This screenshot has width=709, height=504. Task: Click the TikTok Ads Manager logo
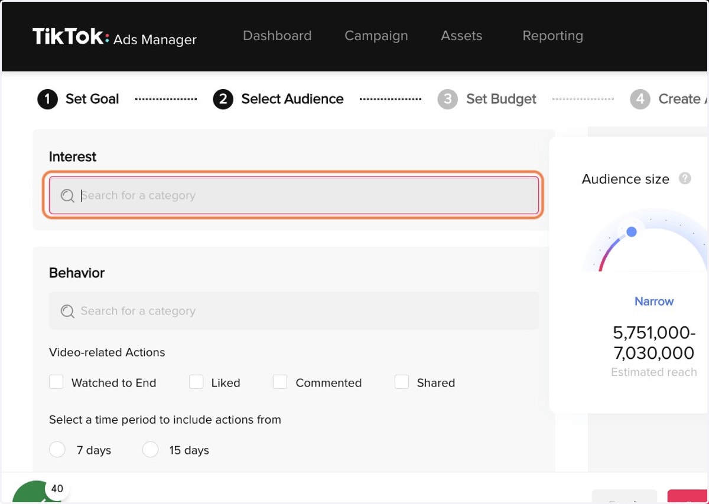[115, 37]
